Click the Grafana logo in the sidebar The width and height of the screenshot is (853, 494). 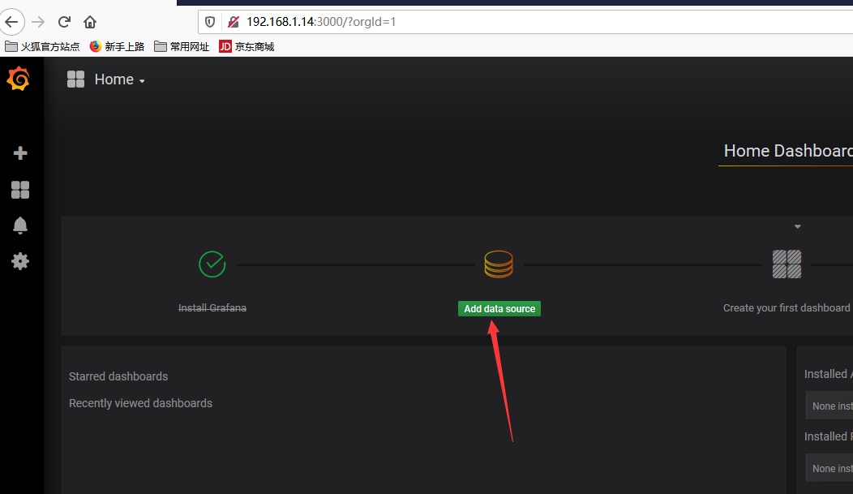(19, 79)
